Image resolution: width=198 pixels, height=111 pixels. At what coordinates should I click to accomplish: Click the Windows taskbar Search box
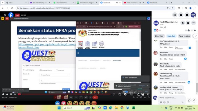77,108
